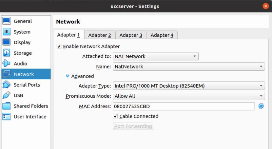Select the Display monitor icon
The width and height of the screenshot is (272, 149).
6,42
